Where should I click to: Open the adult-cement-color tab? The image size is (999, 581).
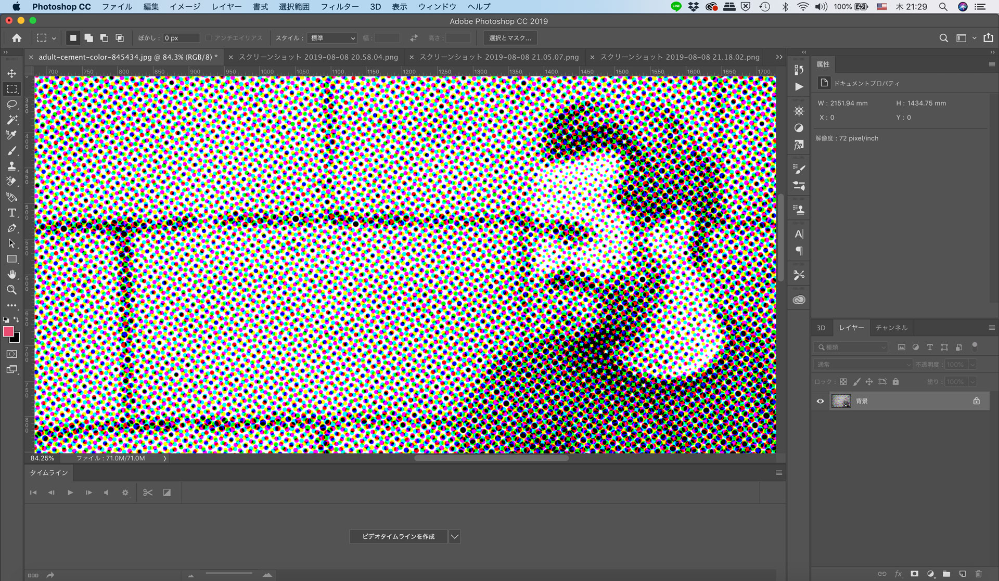coord(128,57)
